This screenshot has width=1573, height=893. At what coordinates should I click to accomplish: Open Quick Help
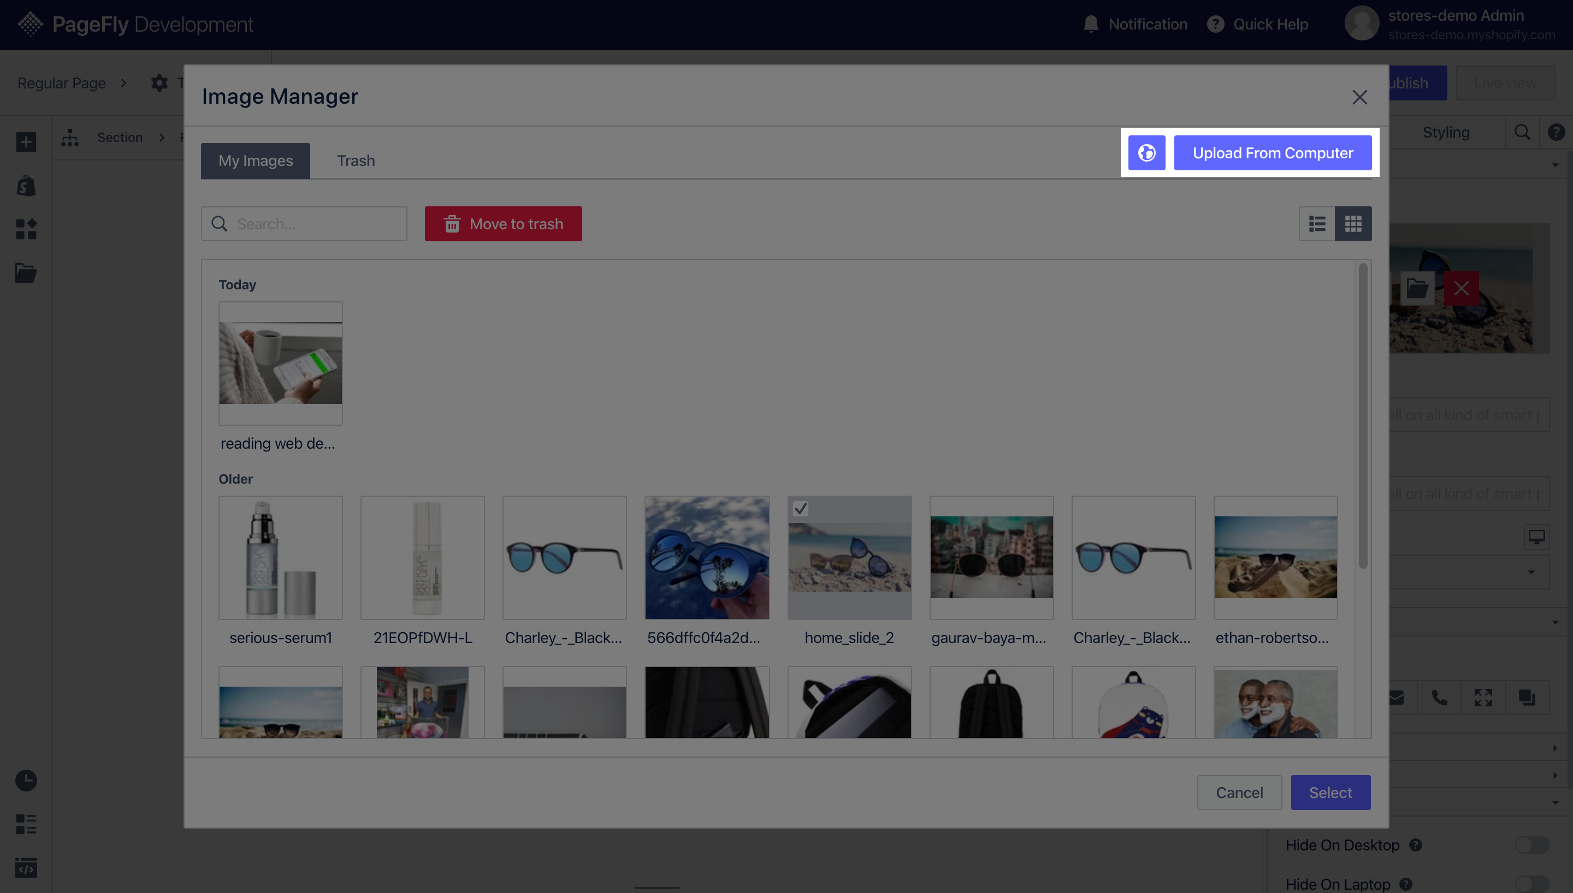1258,25
